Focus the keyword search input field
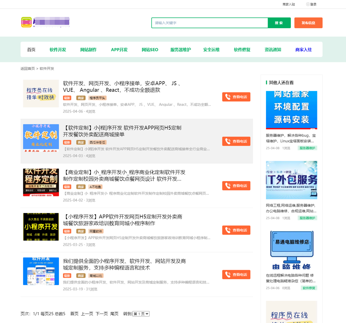346x323 pixels. pos(210,23)
